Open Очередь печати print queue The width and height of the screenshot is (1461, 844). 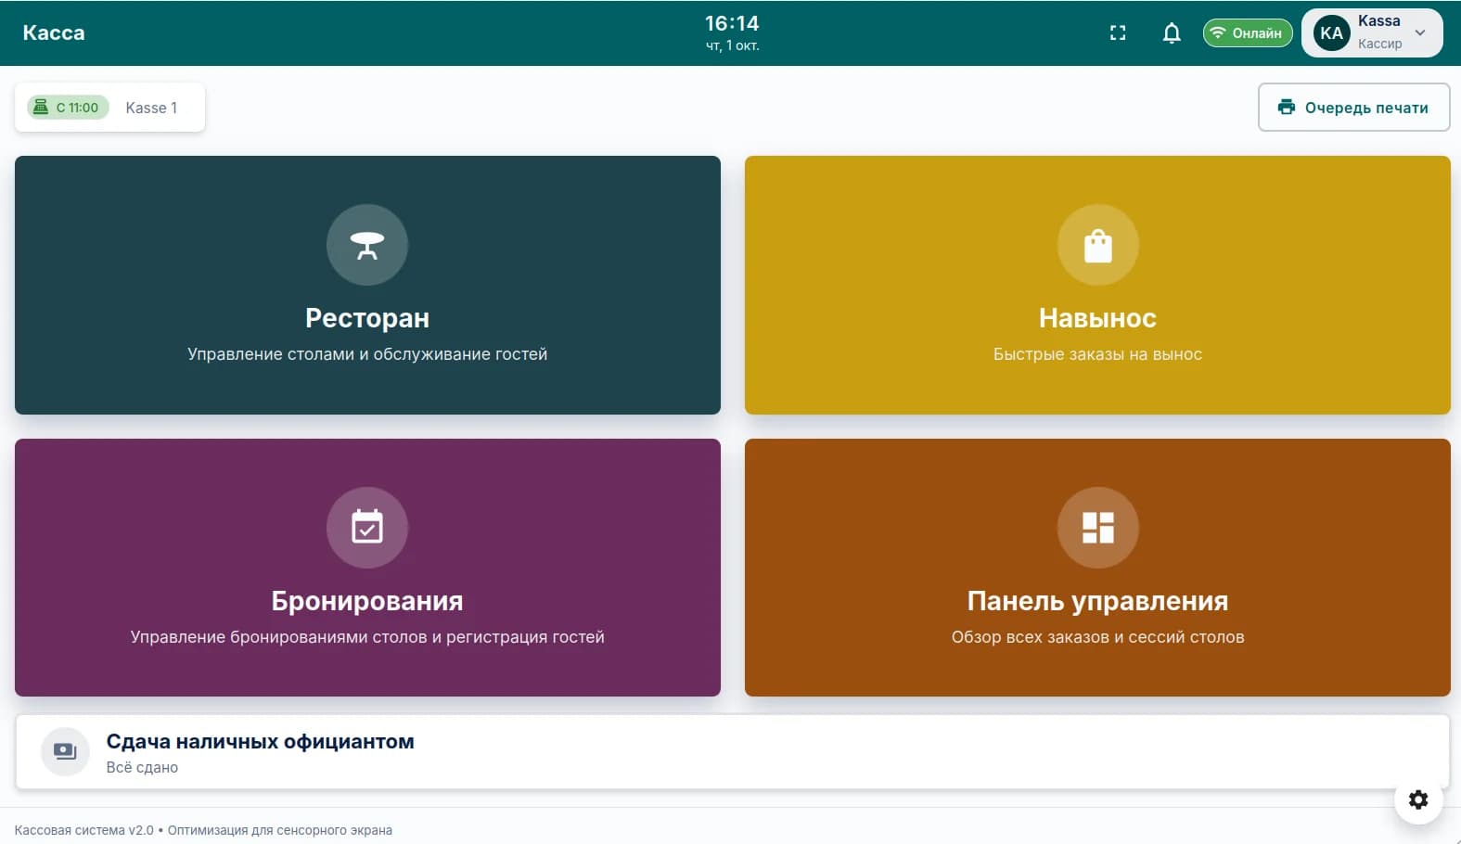click(1353, 108)
